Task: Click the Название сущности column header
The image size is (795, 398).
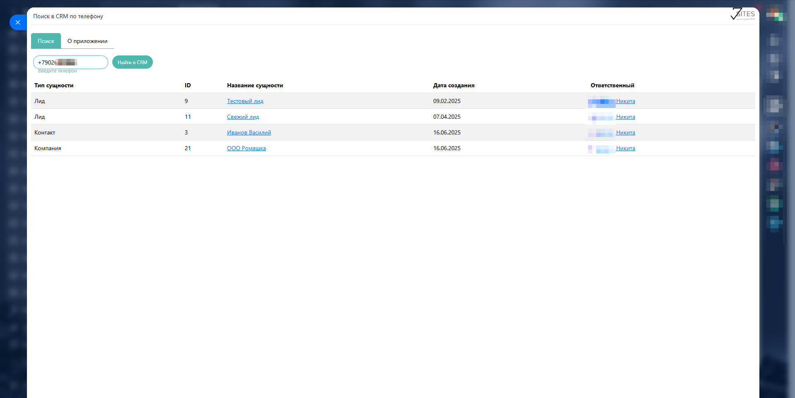Action: (255, 85)
